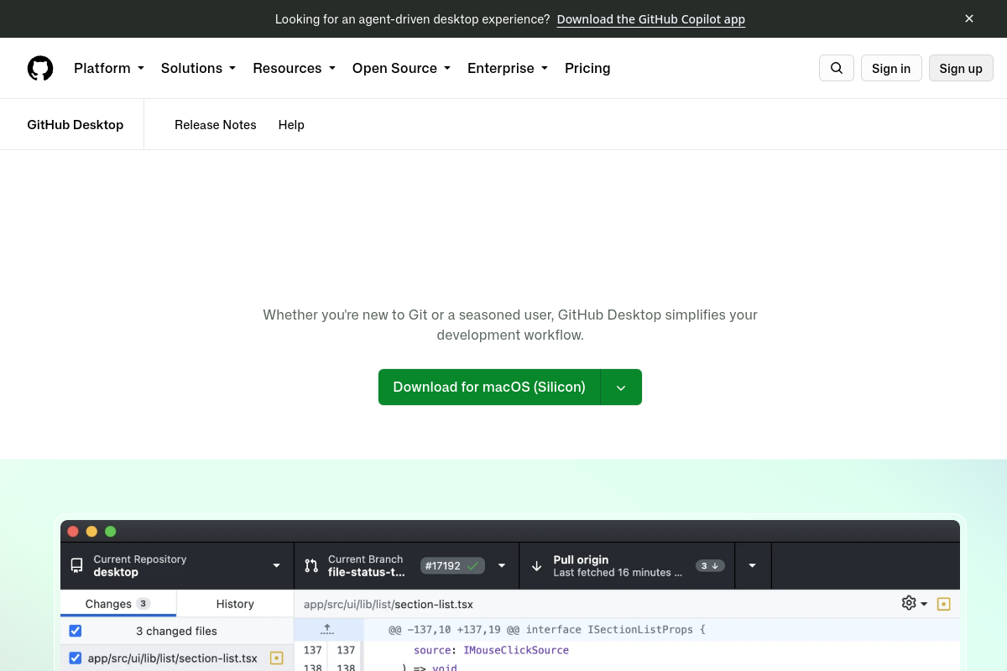Toggle the section-list.tsx file checkbox
The image size is (1007, 671).
(76, 658)
